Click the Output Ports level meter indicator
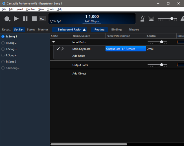The width and height of the screenshot is (184, 146). (x=180, y=65)
